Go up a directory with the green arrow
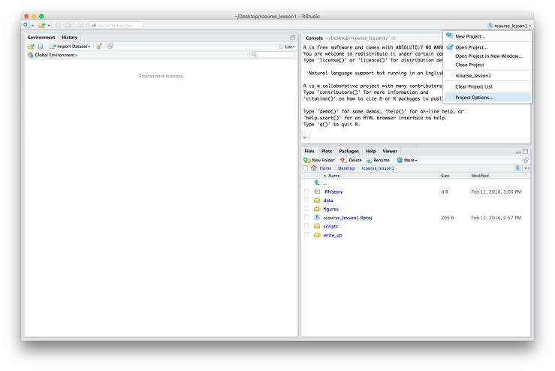The width and height of the screenshot is (555, 371). tap(317, 182)
